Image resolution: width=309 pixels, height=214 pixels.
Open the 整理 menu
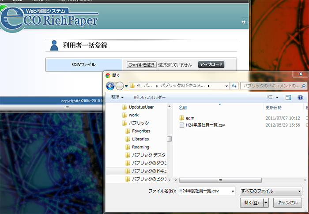tap(117, 98)
